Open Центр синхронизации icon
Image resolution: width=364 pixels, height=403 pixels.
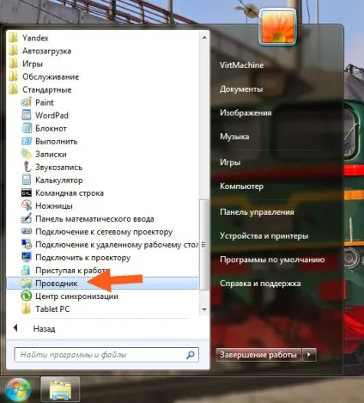pyautogui.click(x=27, y=296)
